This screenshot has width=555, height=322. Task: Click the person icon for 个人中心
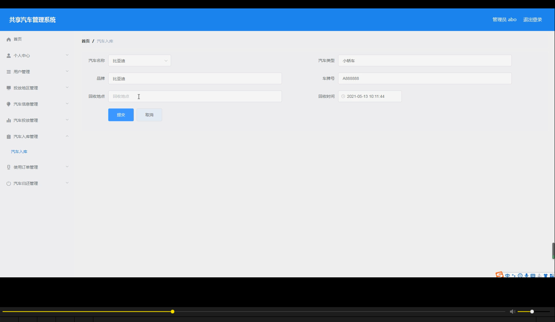click(x=9, y=56)
